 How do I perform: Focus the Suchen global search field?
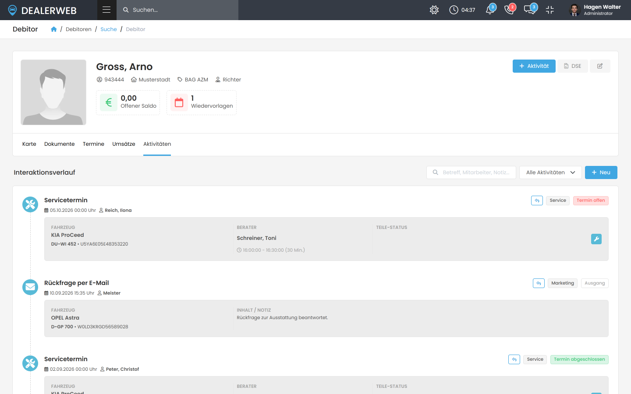coord(177,10)
